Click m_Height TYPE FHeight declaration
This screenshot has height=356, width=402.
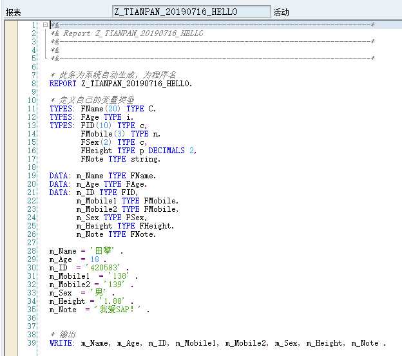[125, 226]
